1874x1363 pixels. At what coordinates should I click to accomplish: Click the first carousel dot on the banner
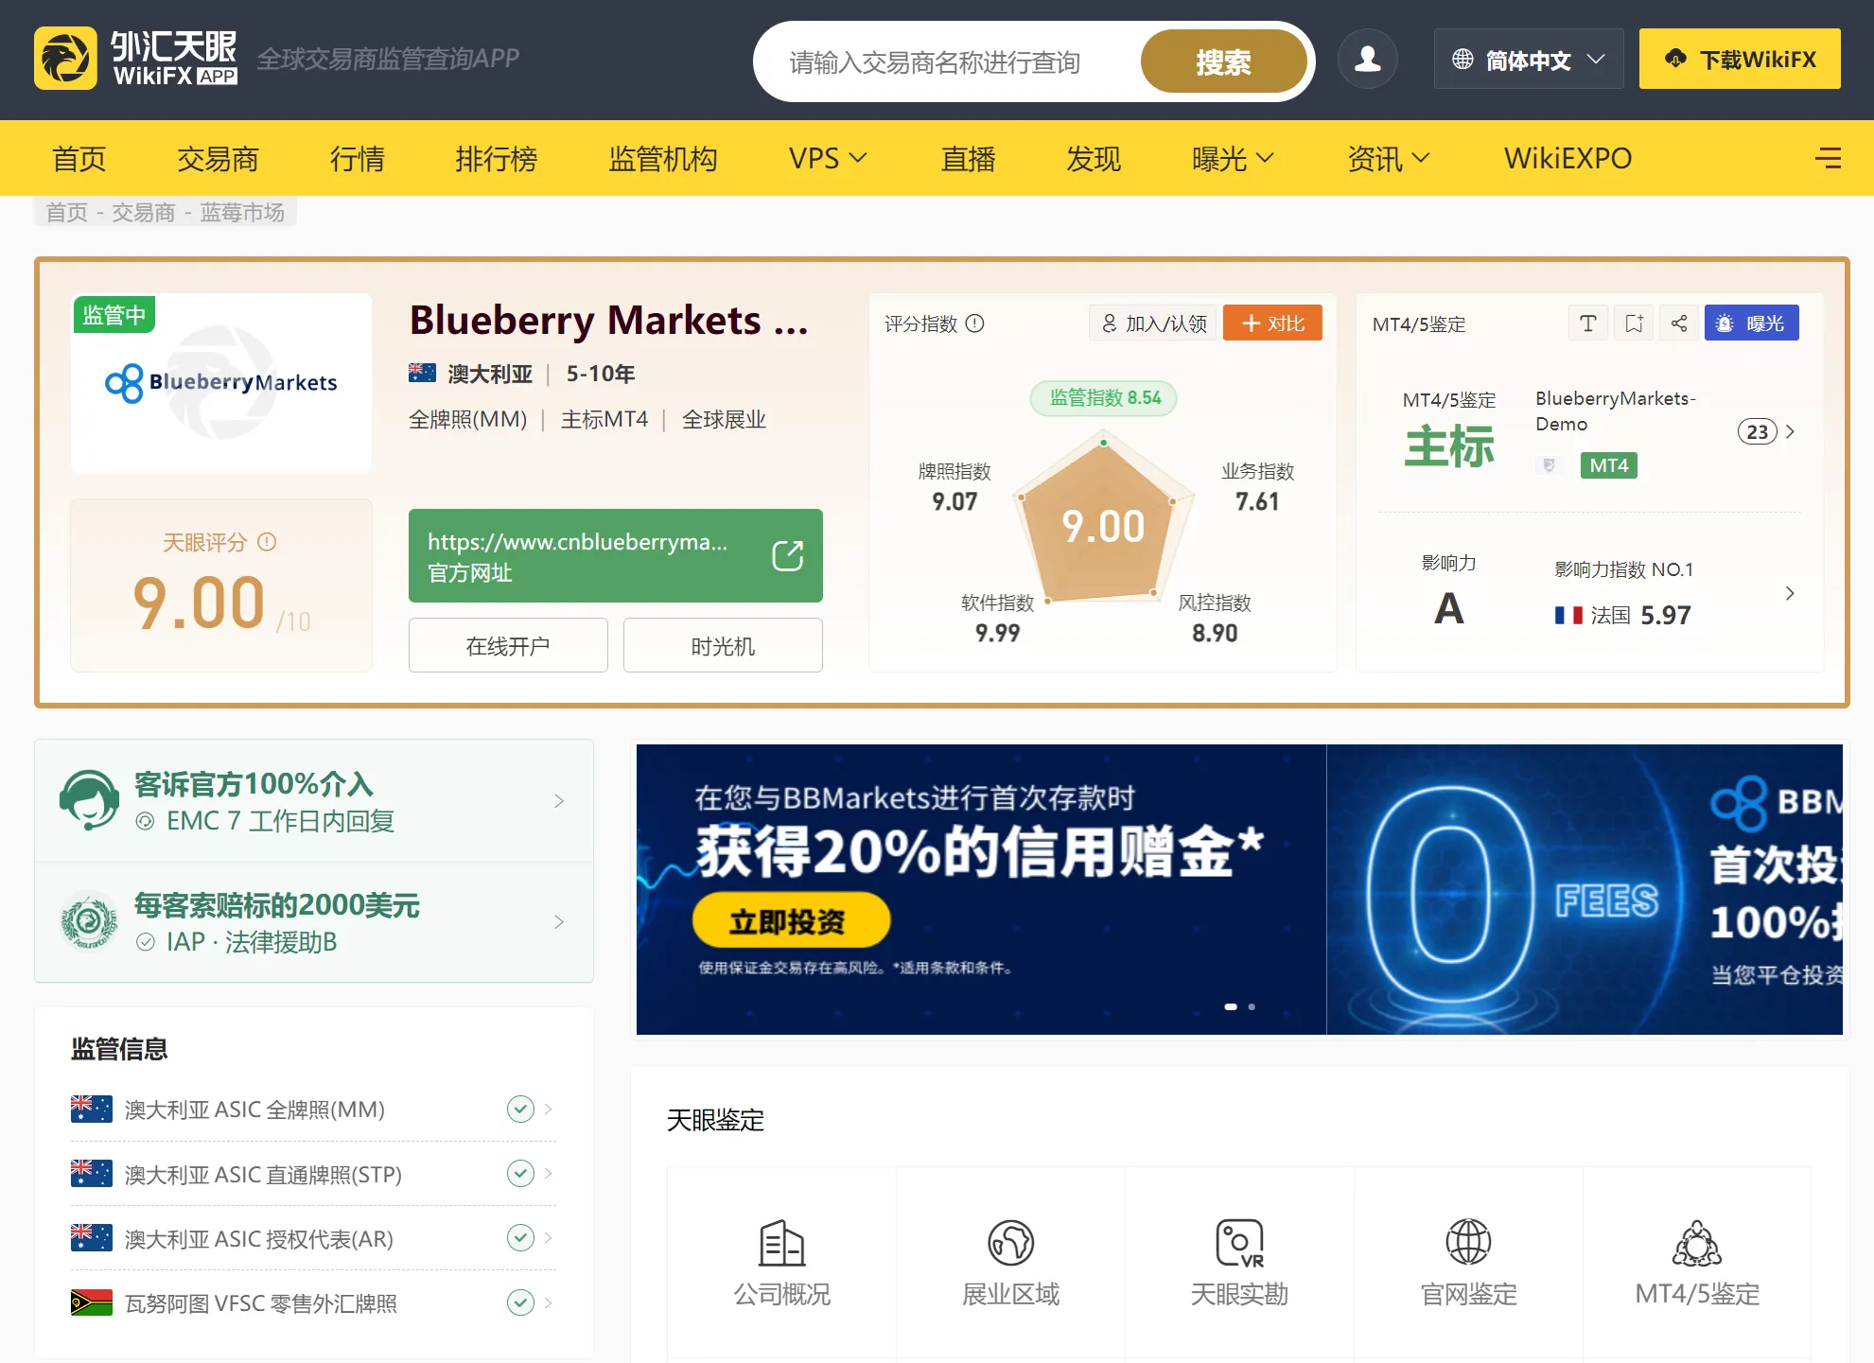(1231, 1006)
